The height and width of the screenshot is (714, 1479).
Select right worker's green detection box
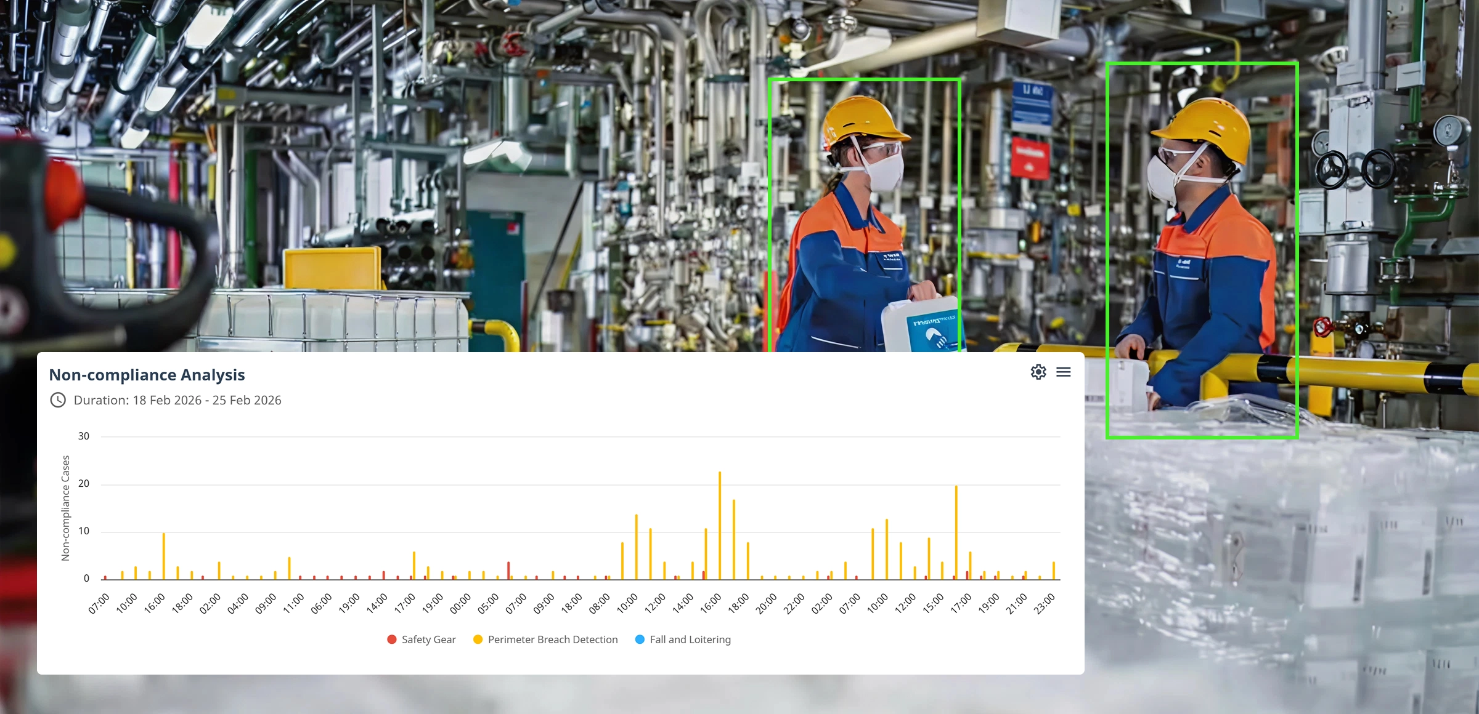tap(1202, 249)
